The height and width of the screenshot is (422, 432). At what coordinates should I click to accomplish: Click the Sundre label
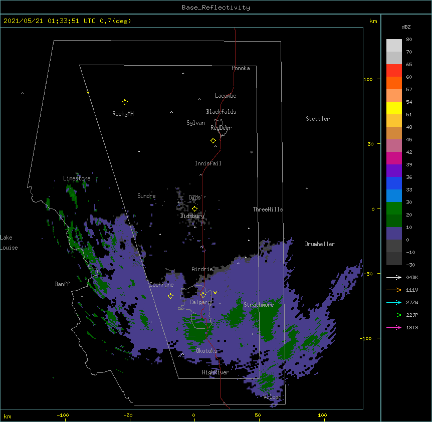coord(146,196)
